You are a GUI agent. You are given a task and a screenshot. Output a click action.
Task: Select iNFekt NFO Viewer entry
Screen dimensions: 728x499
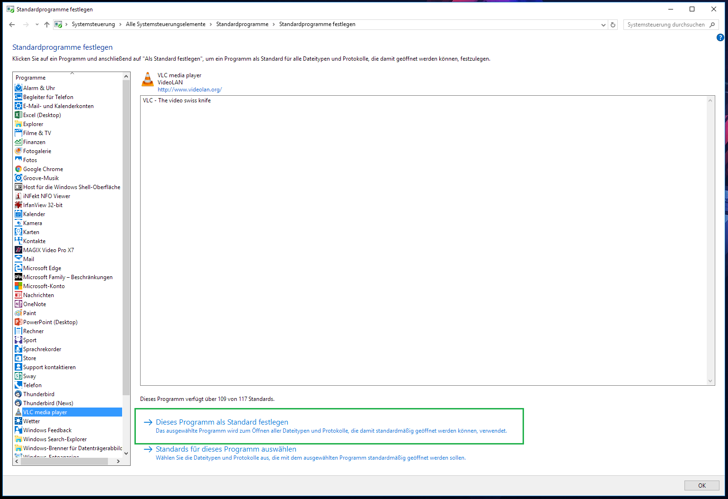click(x=47, y=196)
